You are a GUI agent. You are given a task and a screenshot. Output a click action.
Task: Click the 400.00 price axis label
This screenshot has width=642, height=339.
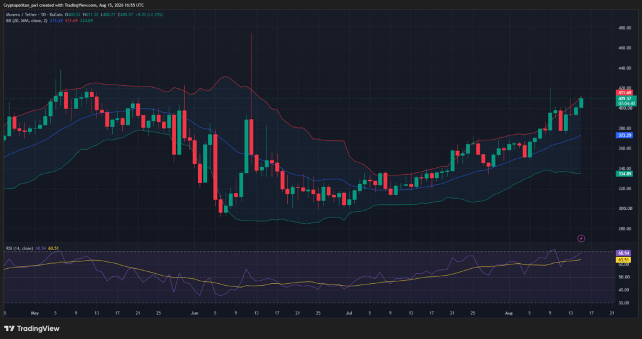click(625, 108)
